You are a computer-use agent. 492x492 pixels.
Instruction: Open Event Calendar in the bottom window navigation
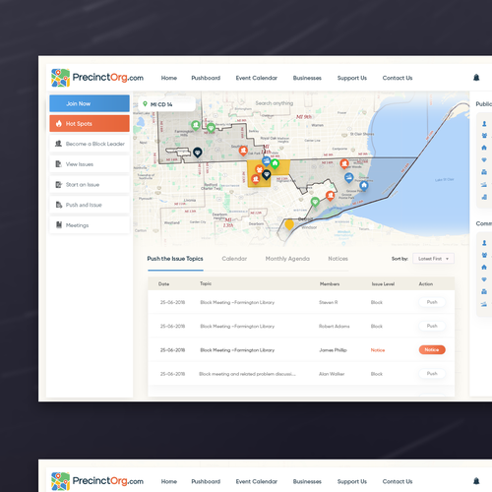[x=257, y=481]
